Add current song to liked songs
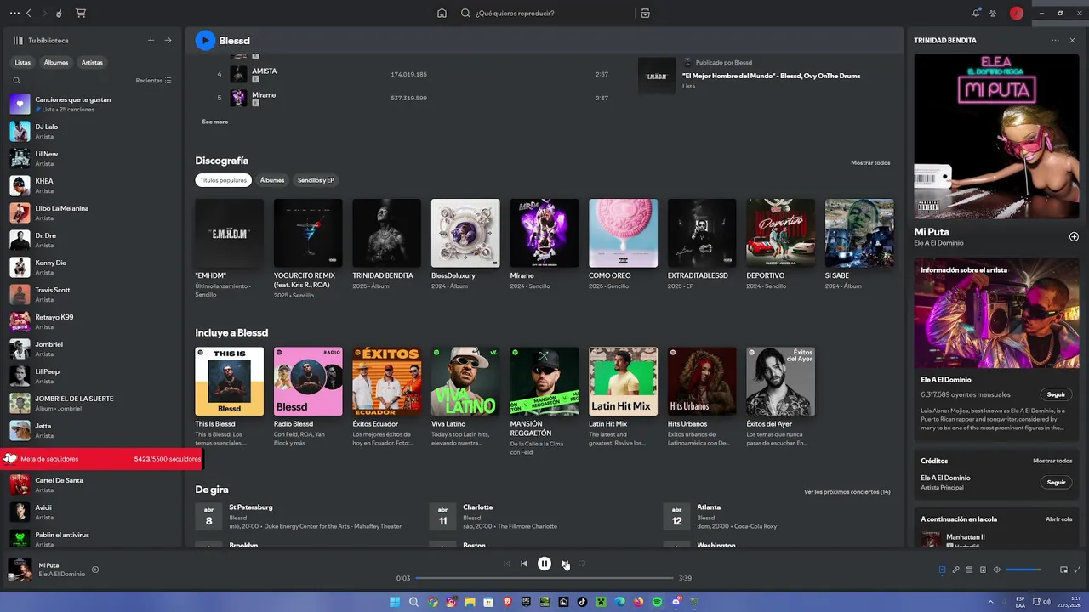 tap(95, 569)
